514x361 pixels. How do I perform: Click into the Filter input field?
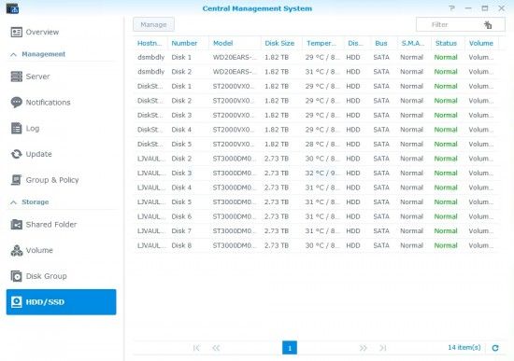(461, 24)
